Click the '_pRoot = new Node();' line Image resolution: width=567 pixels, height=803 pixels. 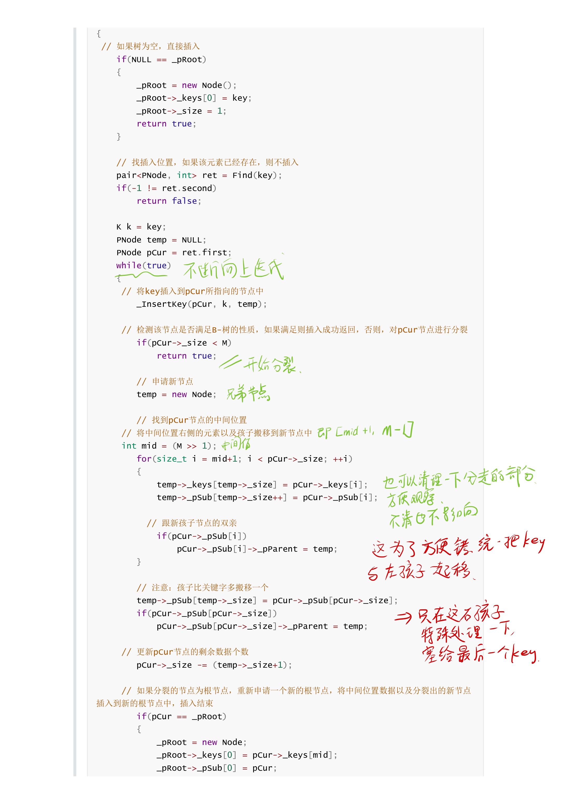tap(186, 85)
